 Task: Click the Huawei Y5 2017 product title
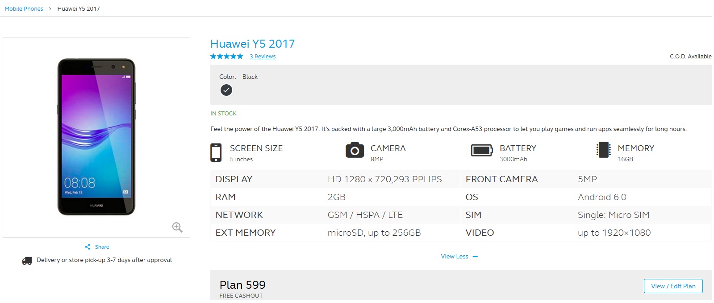pyautogui.click(x=252, y=44)
